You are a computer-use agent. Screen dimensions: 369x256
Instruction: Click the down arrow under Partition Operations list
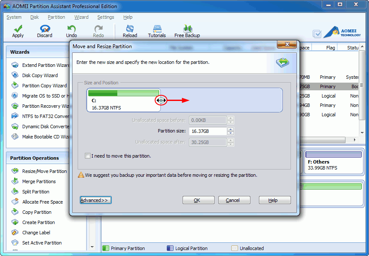click(92, 247)
